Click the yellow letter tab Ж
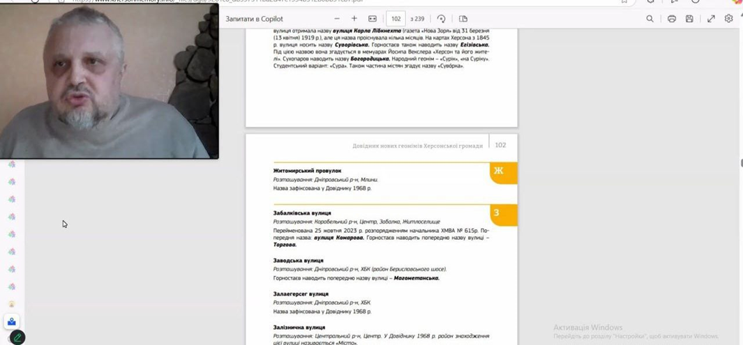Image resolution: width=743 pixels, height=345 pixels. click(x=503, y=174)
